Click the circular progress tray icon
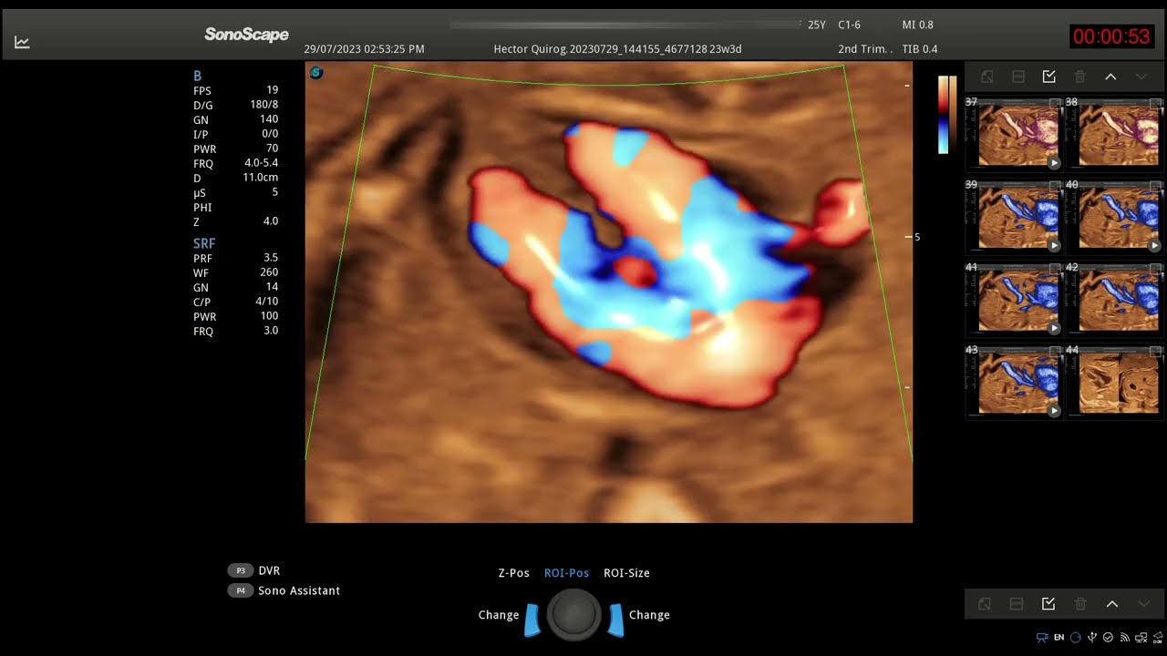Image resolution: width=1167 pixels, height=656 pixels. (1076, 638)
